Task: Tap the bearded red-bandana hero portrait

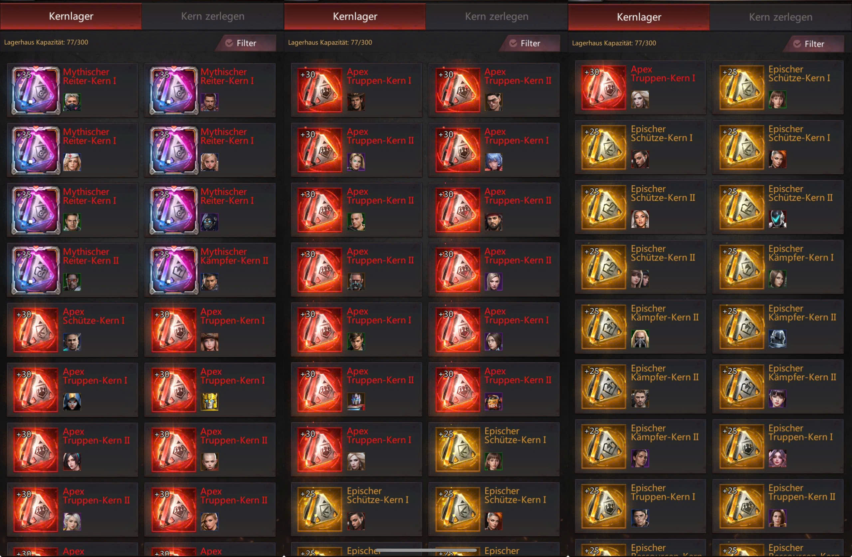Action: point(494,222)
